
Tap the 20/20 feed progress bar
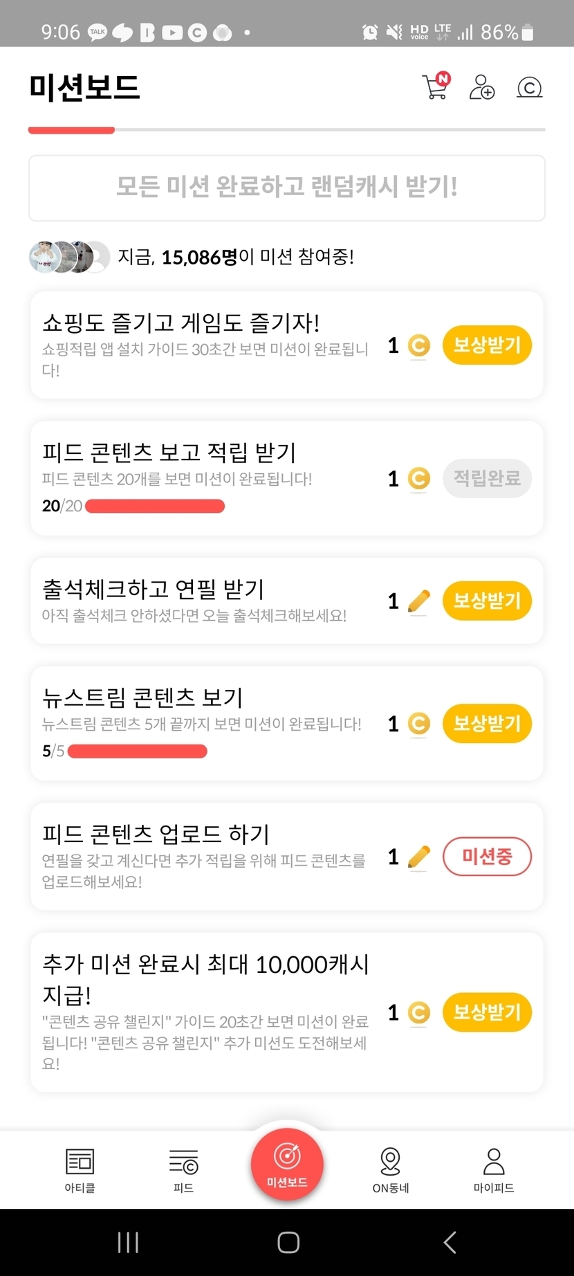155,507
